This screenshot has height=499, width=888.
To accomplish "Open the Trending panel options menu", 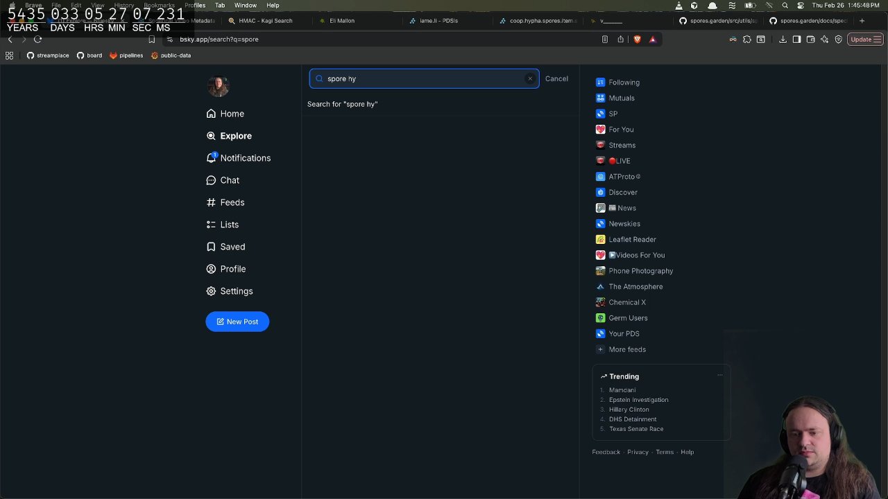I will (719, 376).
